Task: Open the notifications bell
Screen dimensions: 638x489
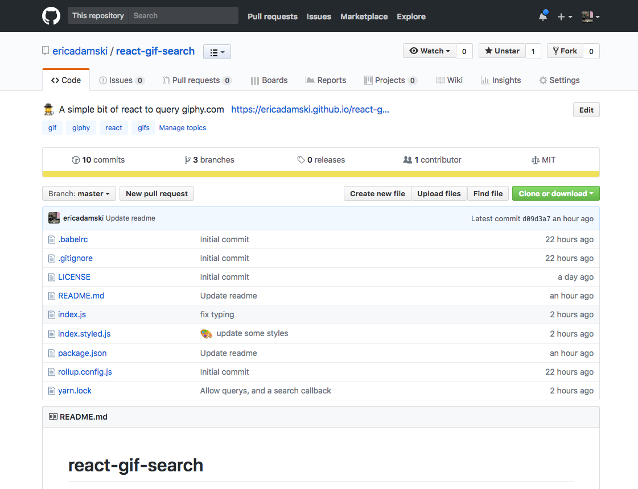Action: [543, 16]
